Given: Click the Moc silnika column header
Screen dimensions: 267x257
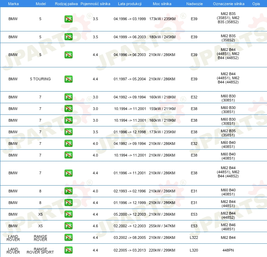Looking at the screenshot, I should tap(162, 3).
